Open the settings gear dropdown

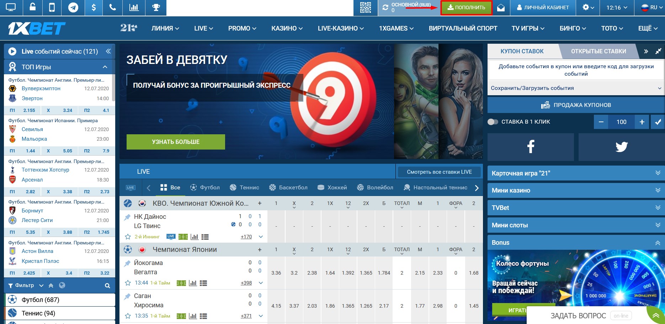[x=588, y=7]
